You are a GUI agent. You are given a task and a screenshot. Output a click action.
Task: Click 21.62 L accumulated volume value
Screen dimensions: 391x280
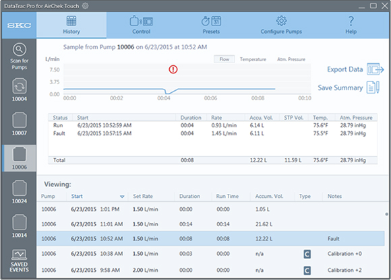264,224
